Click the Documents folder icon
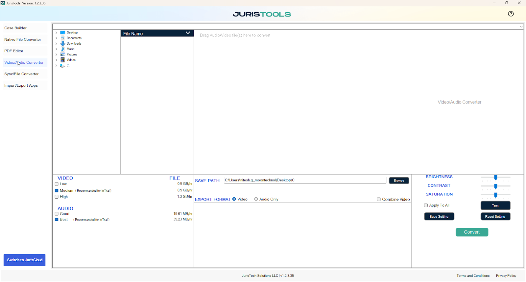 tap(63, 38)
